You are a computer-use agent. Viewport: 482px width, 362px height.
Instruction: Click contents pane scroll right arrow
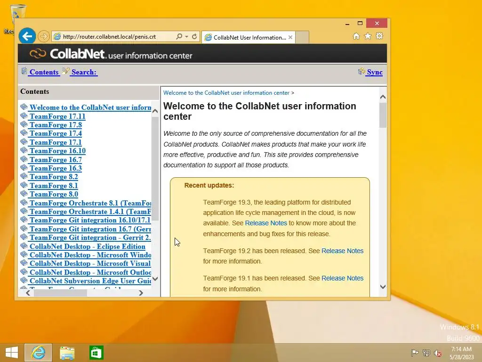[x=141, y=293]
